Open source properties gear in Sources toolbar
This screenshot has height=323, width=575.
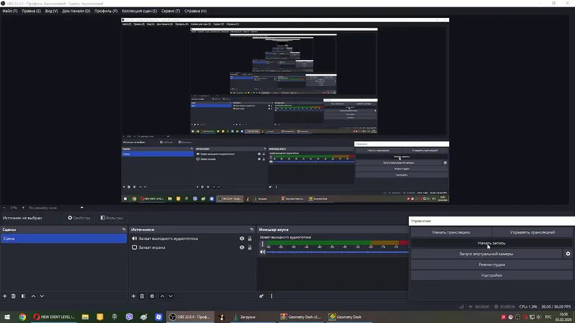(x=152, y=296)
